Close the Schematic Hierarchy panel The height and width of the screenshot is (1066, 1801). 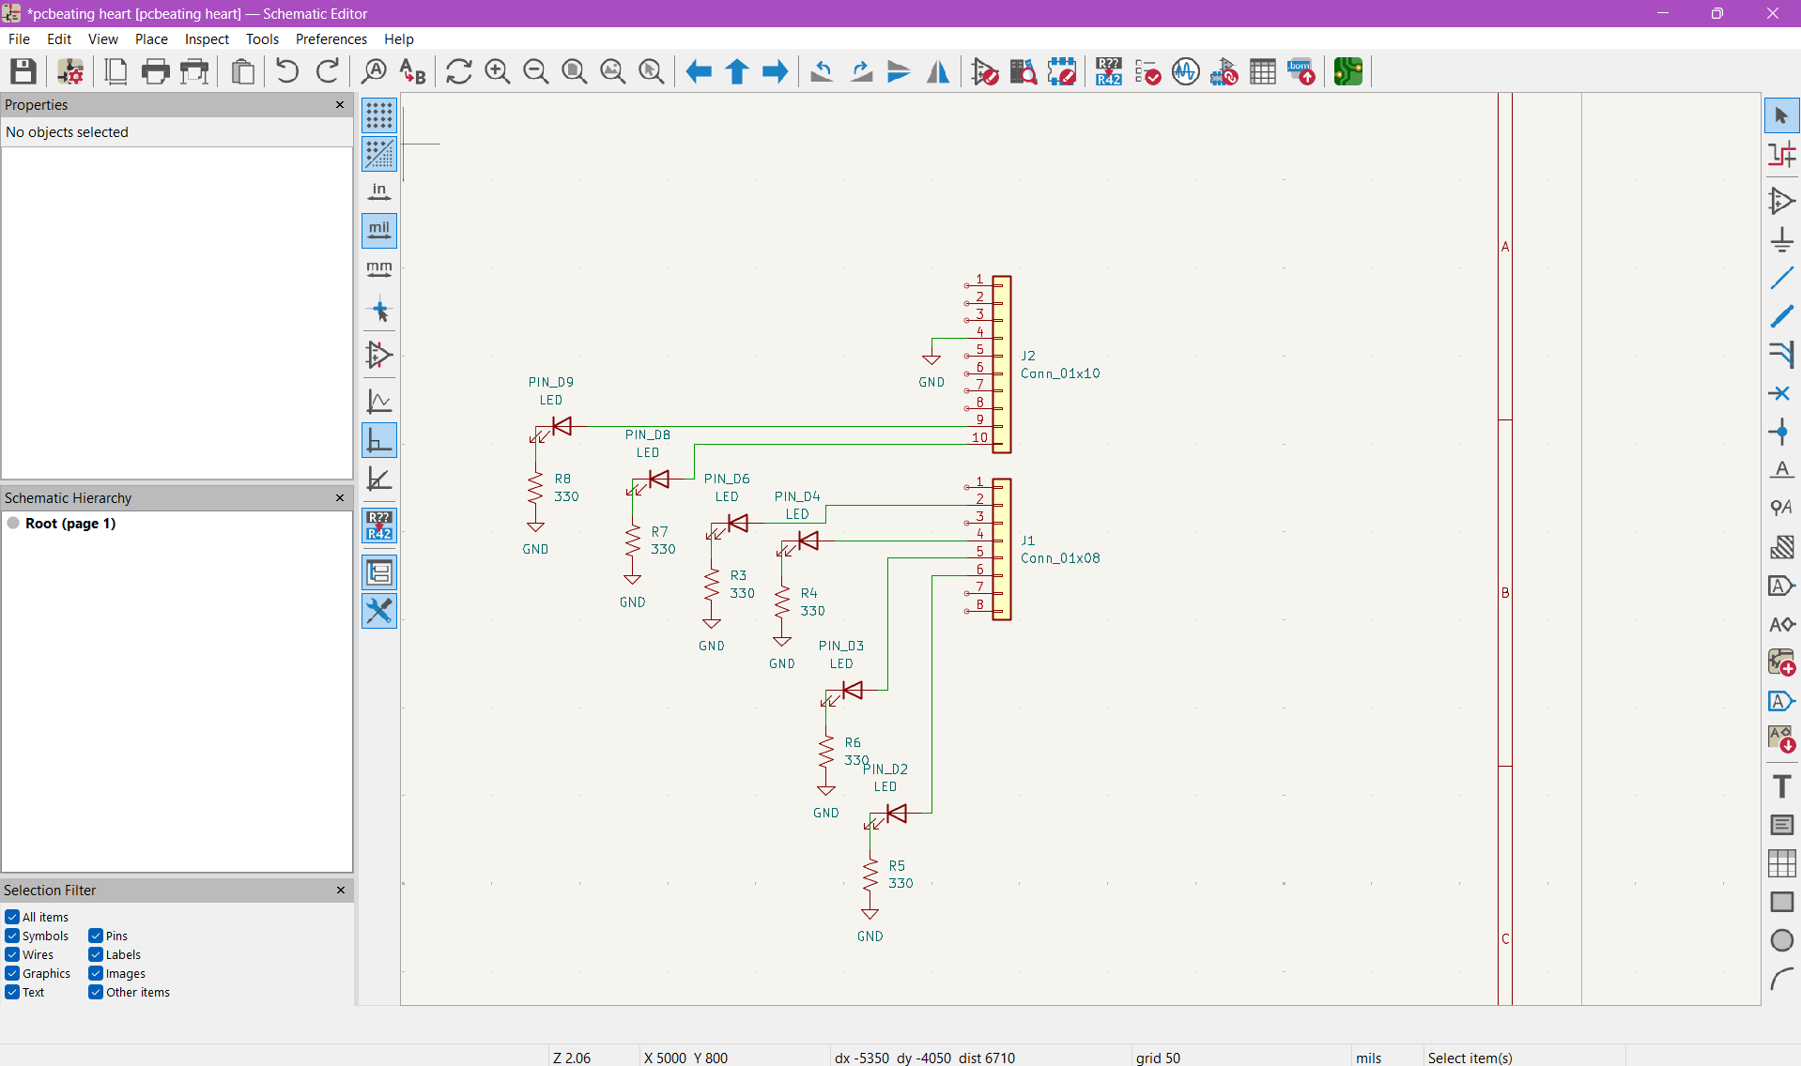coord(340,498)
